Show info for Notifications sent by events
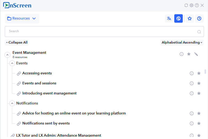 click(192, 123)
